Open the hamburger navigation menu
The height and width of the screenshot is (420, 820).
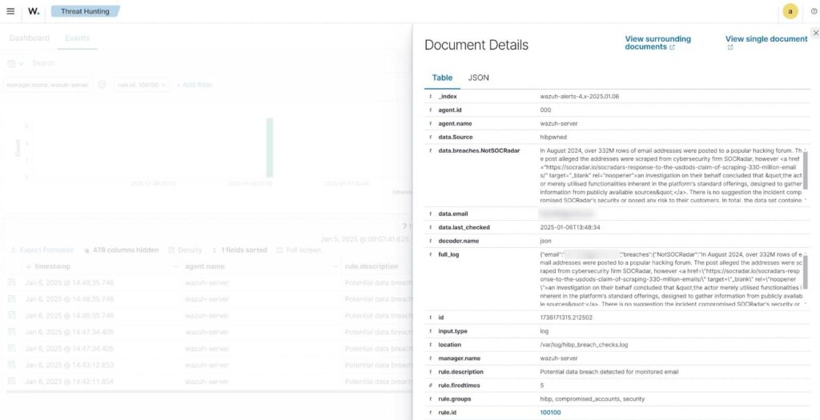tap(10, 11)
